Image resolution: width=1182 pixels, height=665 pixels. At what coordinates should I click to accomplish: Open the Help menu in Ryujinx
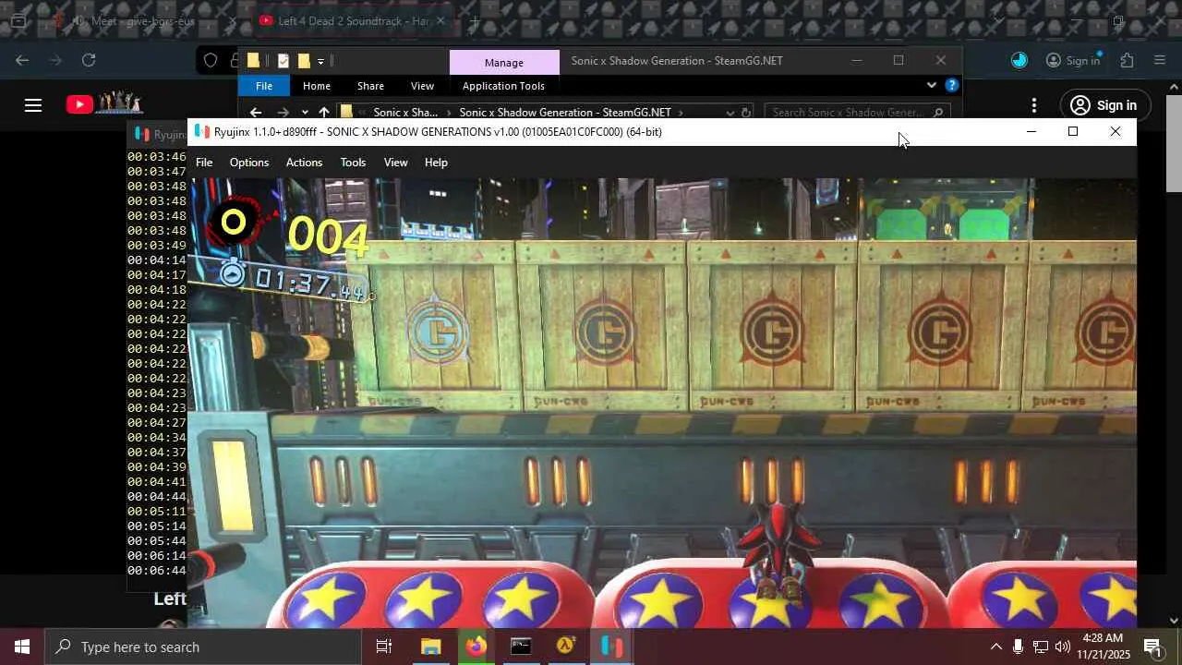436,163
